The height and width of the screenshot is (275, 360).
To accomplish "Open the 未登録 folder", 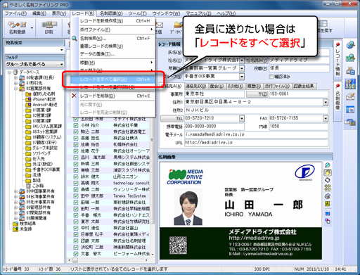I will pos(22,229).
